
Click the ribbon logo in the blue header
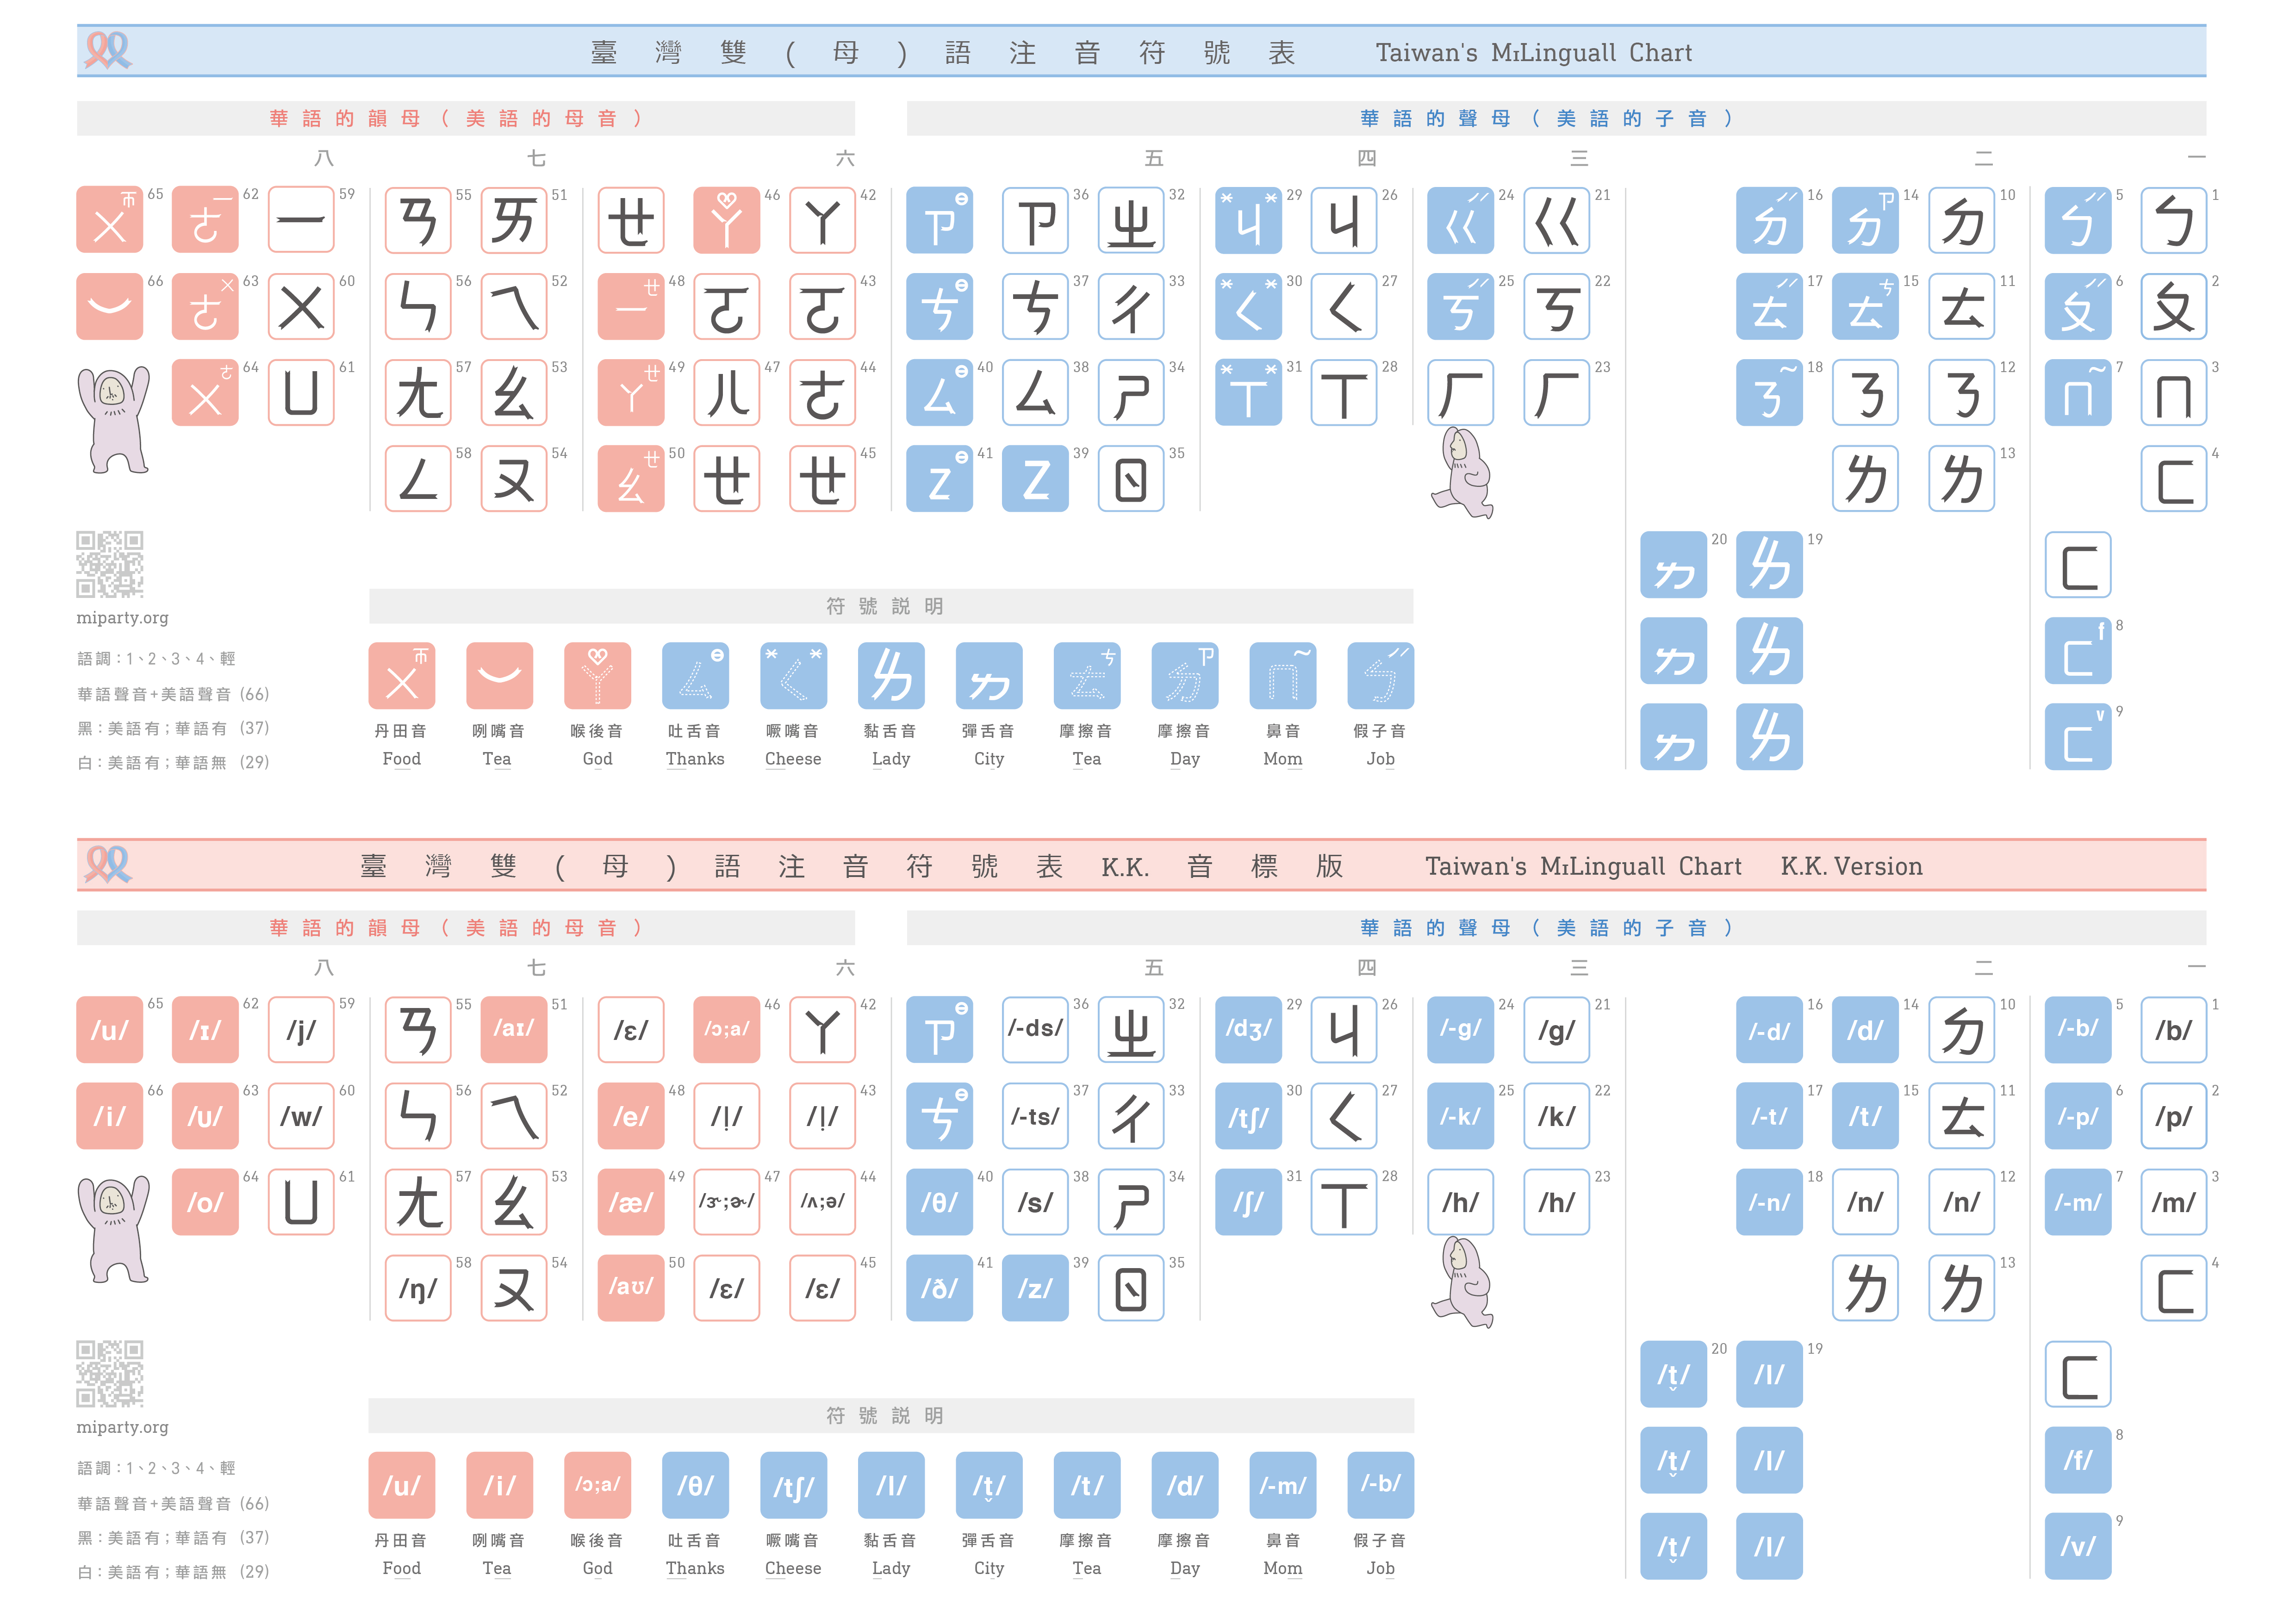pyautogui.click(x=108, y=50)
